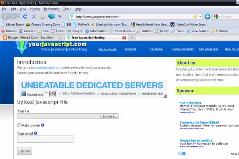Click the Google search engine icon

click(x=215, y=17)
